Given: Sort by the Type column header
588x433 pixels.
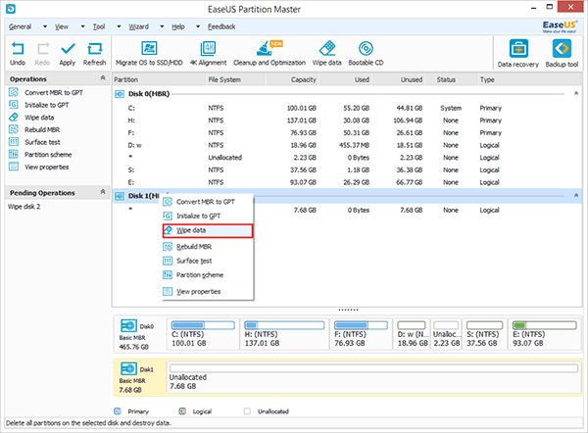Looking at the screenshot, I should pos(529,79).
